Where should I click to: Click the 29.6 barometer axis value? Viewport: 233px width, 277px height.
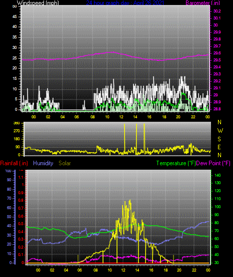pyautogui.click(x=217, y=53)
